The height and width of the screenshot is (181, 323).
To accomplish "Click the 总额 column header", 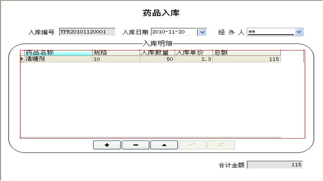I will 246,53.
